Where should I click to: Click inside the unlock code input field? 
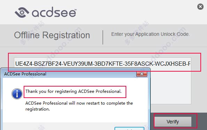coord(103,64)
